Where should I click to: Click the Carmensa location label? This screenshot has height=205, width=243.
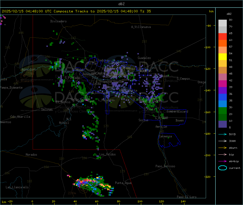[165, 137]
